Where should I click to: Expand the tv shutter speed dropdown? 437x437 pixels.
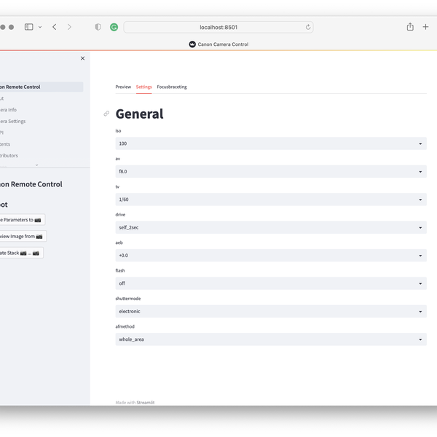[x=269, y=200]
